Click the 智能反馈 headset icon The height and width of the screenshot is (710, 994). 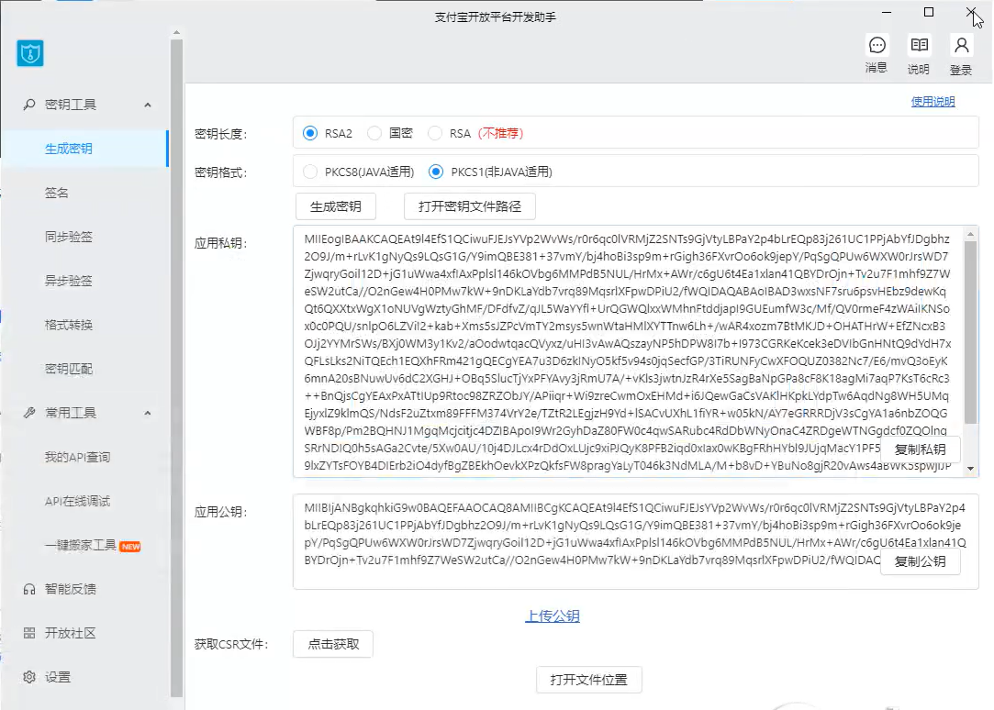[x=29, y=589]
